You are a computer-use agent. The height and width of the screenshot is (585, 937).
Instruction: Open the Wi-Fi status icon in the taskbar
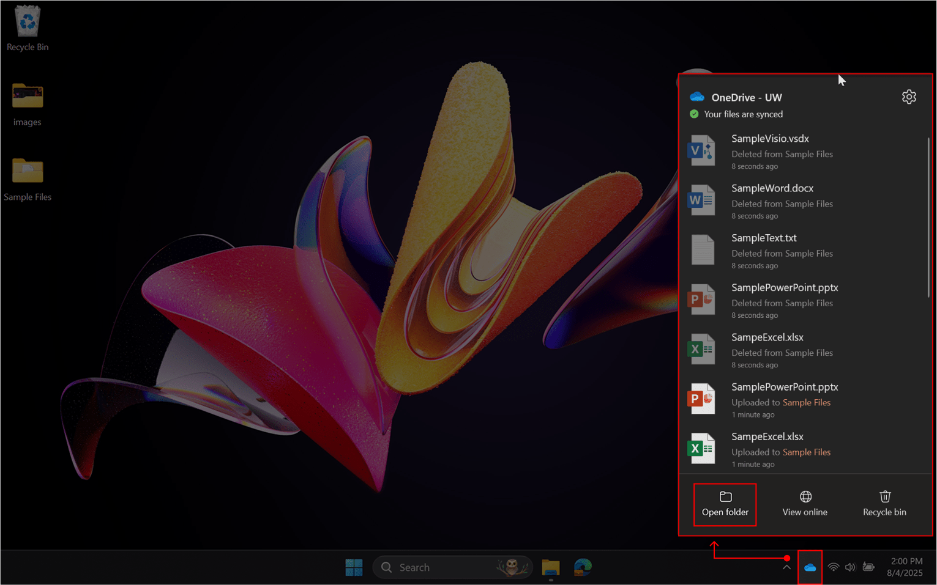click(833, 567)
